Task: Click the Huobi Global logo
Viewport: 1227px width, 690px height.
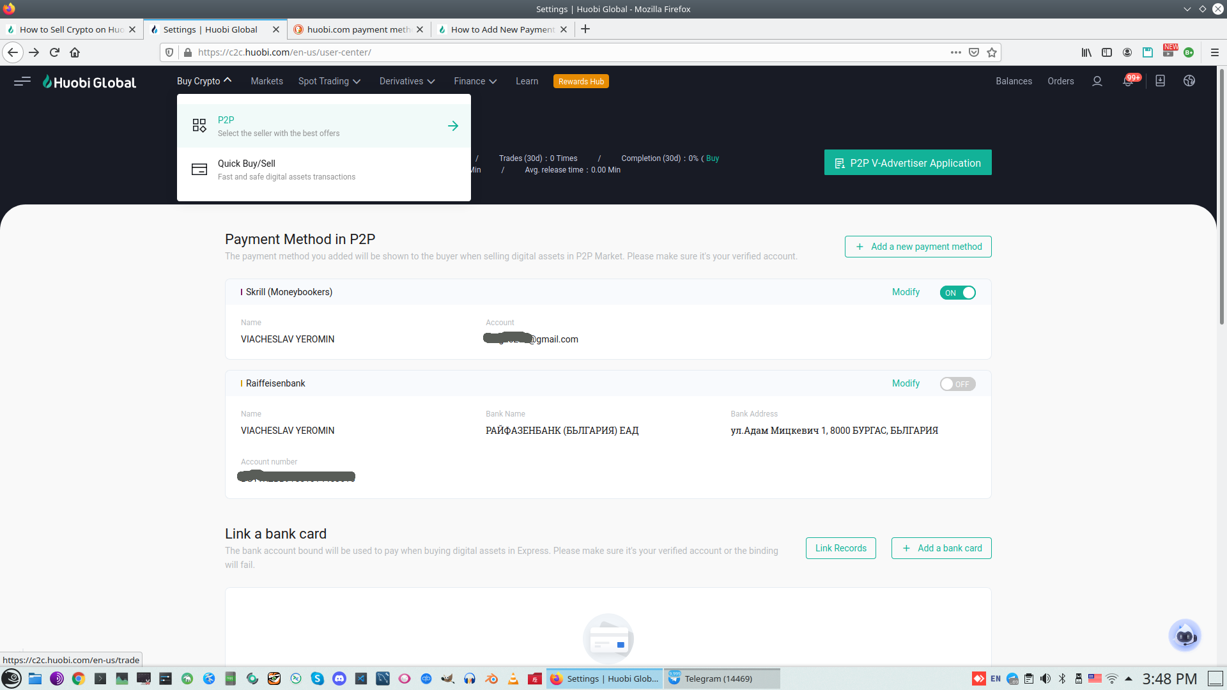Action: point(89,82)
